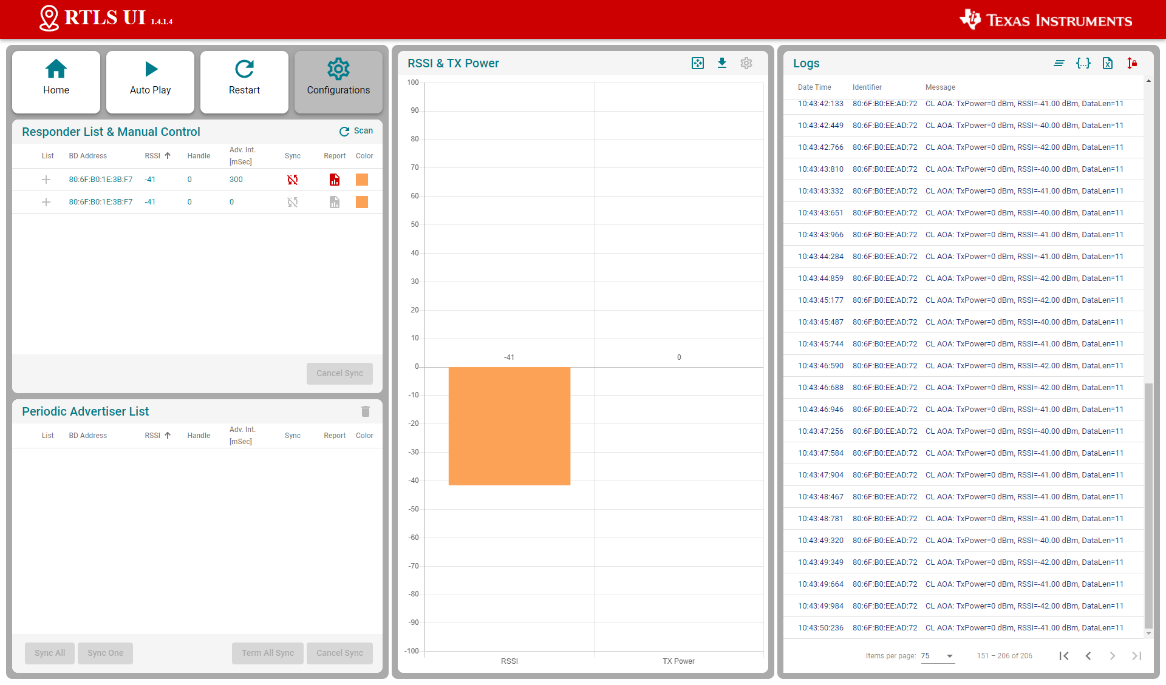Click the Restart button

(244, 81)
